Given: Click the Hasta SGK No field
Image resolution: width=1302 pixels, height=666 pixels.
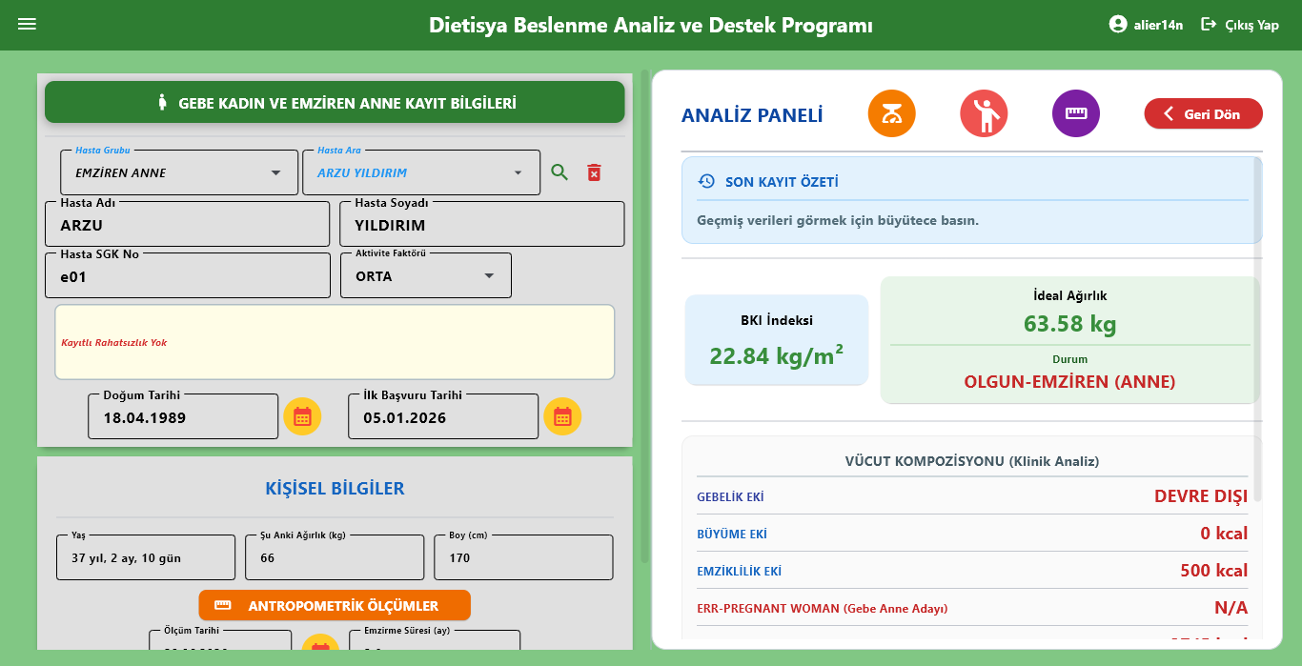Looking at the screenshot, I should click(x=188, y=276).
